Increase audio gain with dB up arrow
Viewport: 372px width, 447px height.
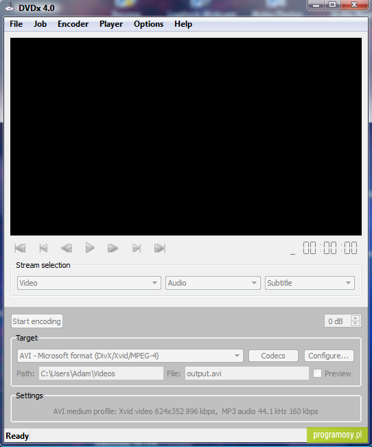[x=355, y=318]
